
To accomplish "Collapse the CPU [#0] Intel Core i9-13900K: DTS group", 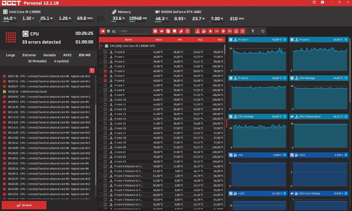I will pos(102,46).
